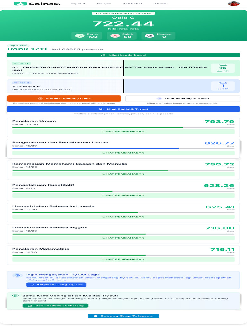Screen dimensions: 247x329
Task: Click the Kosong question mark icon
Action: (150, 36)
